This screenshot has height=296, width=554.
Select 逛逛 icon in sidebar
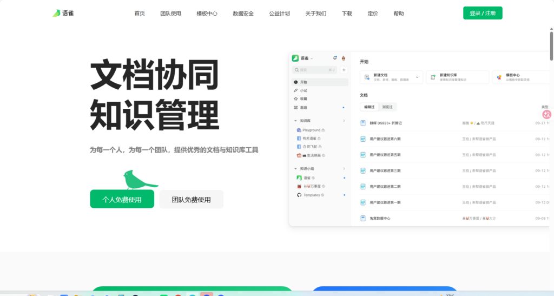click(296, 107)
